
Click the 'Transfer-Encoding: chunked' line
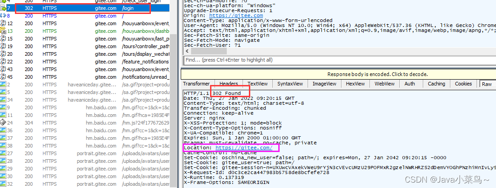(x=225, y=108)
